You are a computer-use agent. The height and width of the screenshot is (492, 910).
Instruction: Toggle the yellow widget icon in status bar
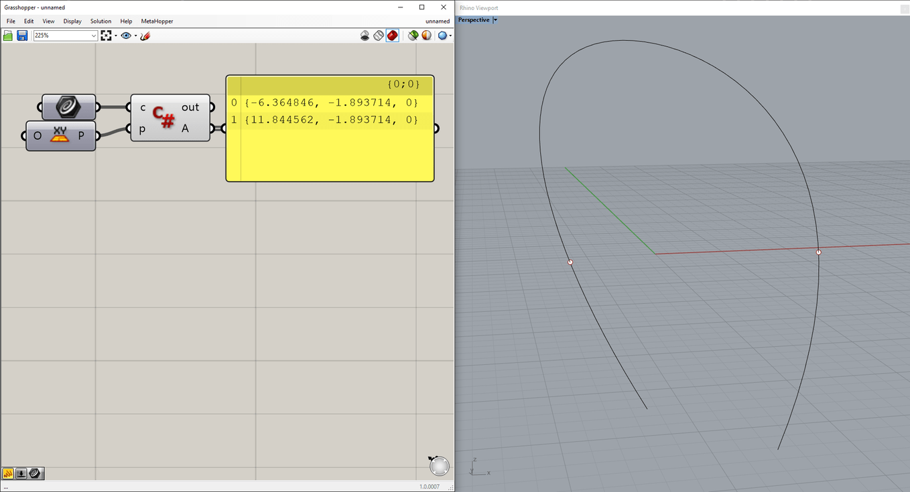[7, 473]
